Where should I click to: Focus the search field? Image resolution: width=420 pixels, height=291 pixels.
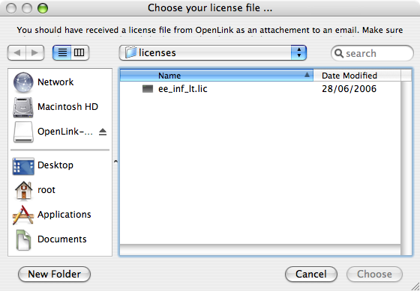pos(372,53)
